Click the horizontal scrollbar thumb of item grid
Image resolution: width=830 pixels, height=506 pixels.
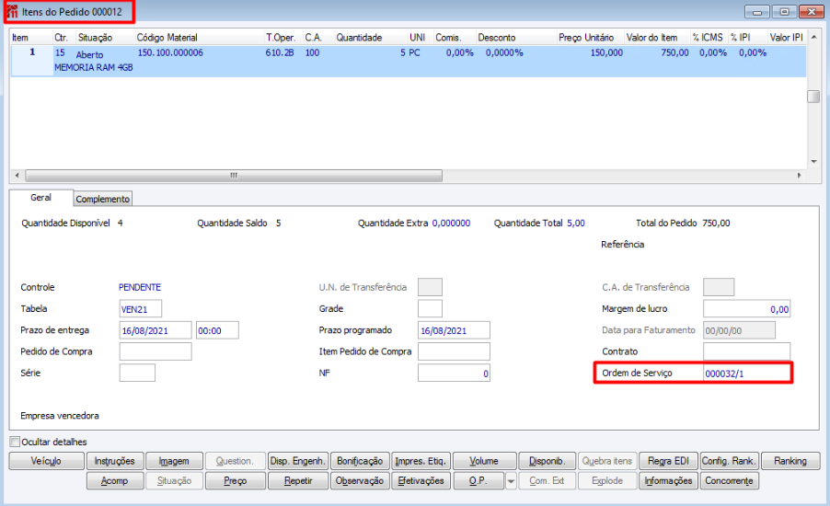tap(234, 175)
